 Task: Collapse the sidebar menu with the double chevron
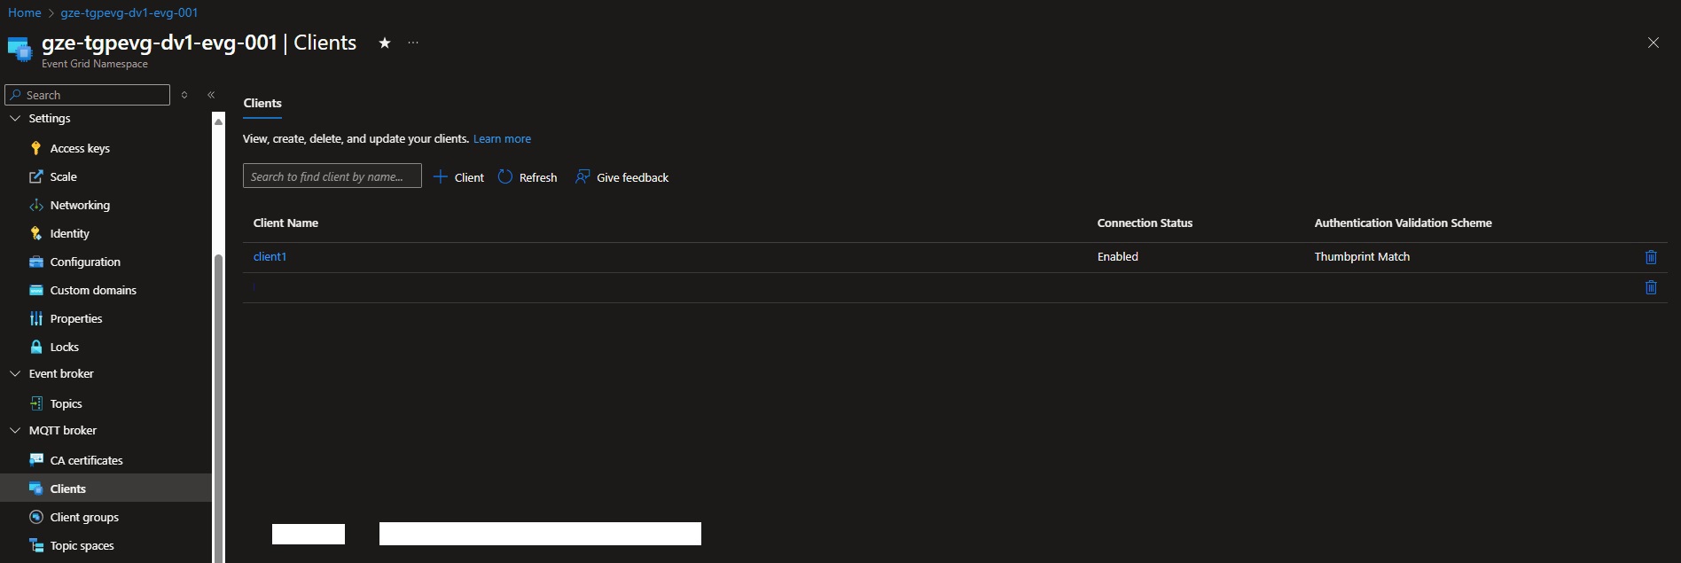[211, 95]
